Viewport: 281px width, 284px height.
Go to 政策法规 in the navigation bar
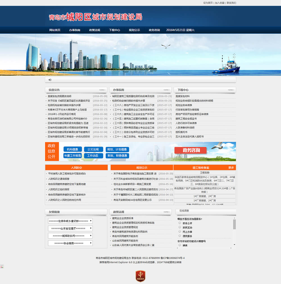tap(94, 30)
